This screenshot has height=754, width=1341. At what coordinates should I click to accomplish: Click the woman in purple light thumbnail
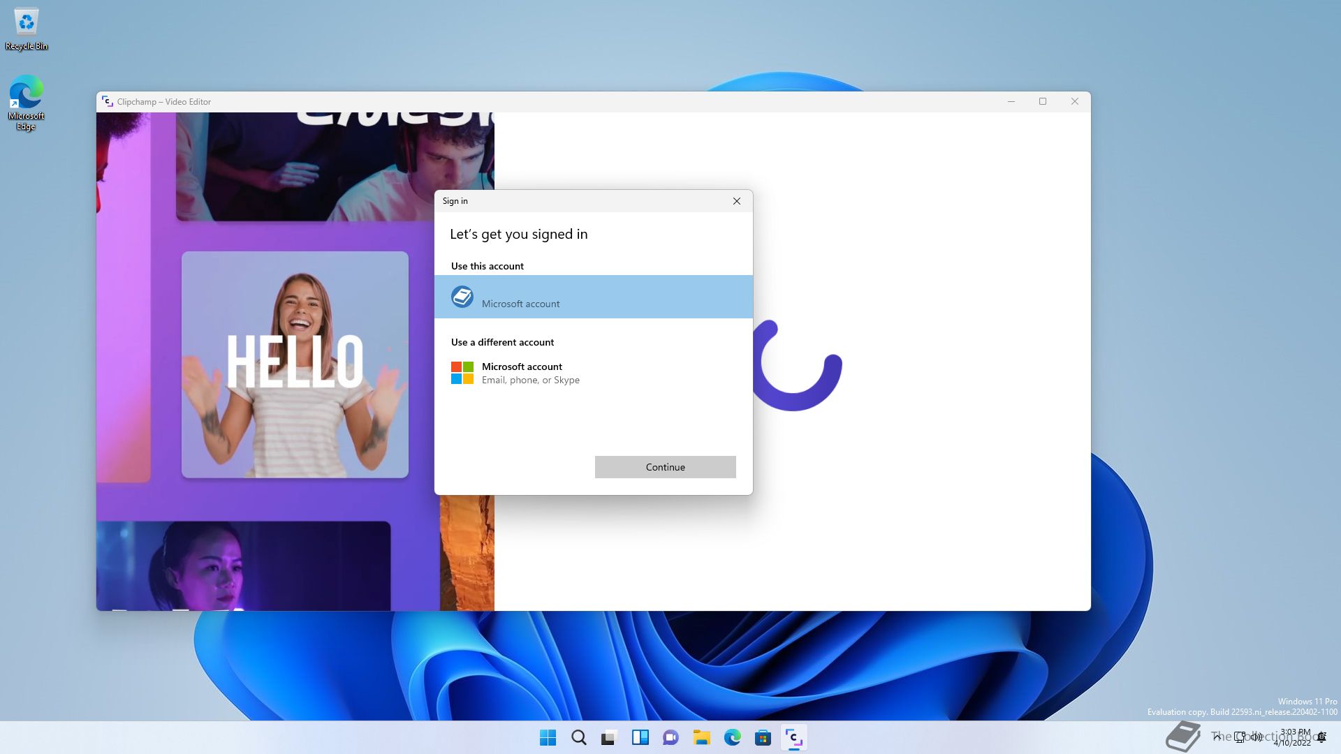pos(243,565)
